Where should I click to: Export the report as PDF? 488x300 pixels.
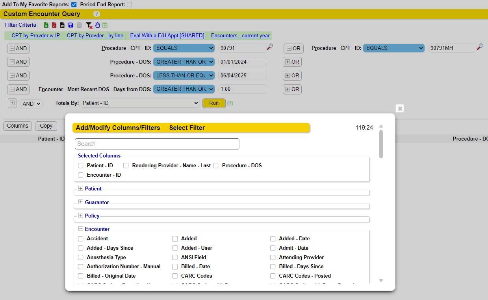[x=54, y=25]
